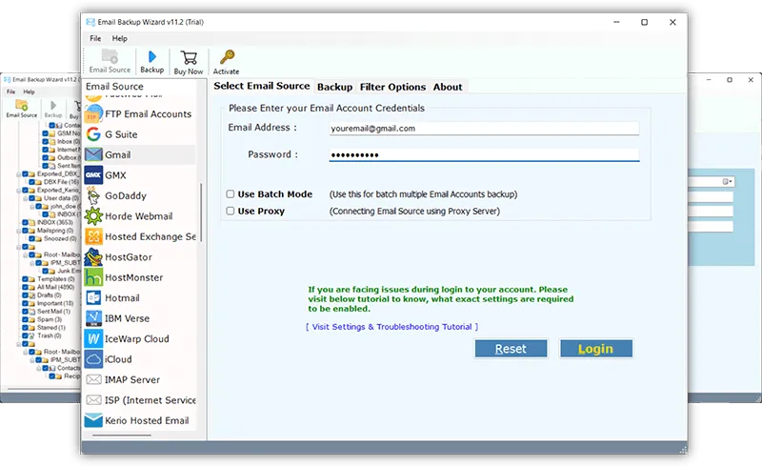Open dropdown in background right window
Image resolution: width=762 pixels, height=467 pixels.
727,181
